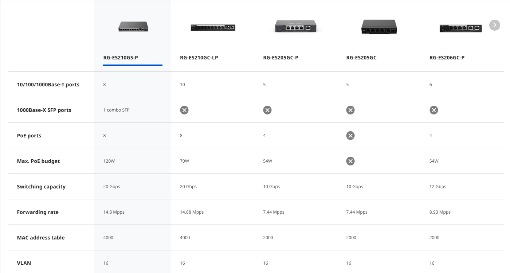
Task: Click the 120W PoE budget value
Action: 109,161
